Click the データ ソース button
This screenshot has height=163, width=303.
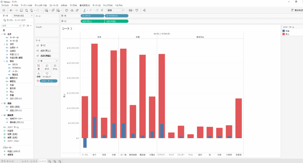click(8, 161)
